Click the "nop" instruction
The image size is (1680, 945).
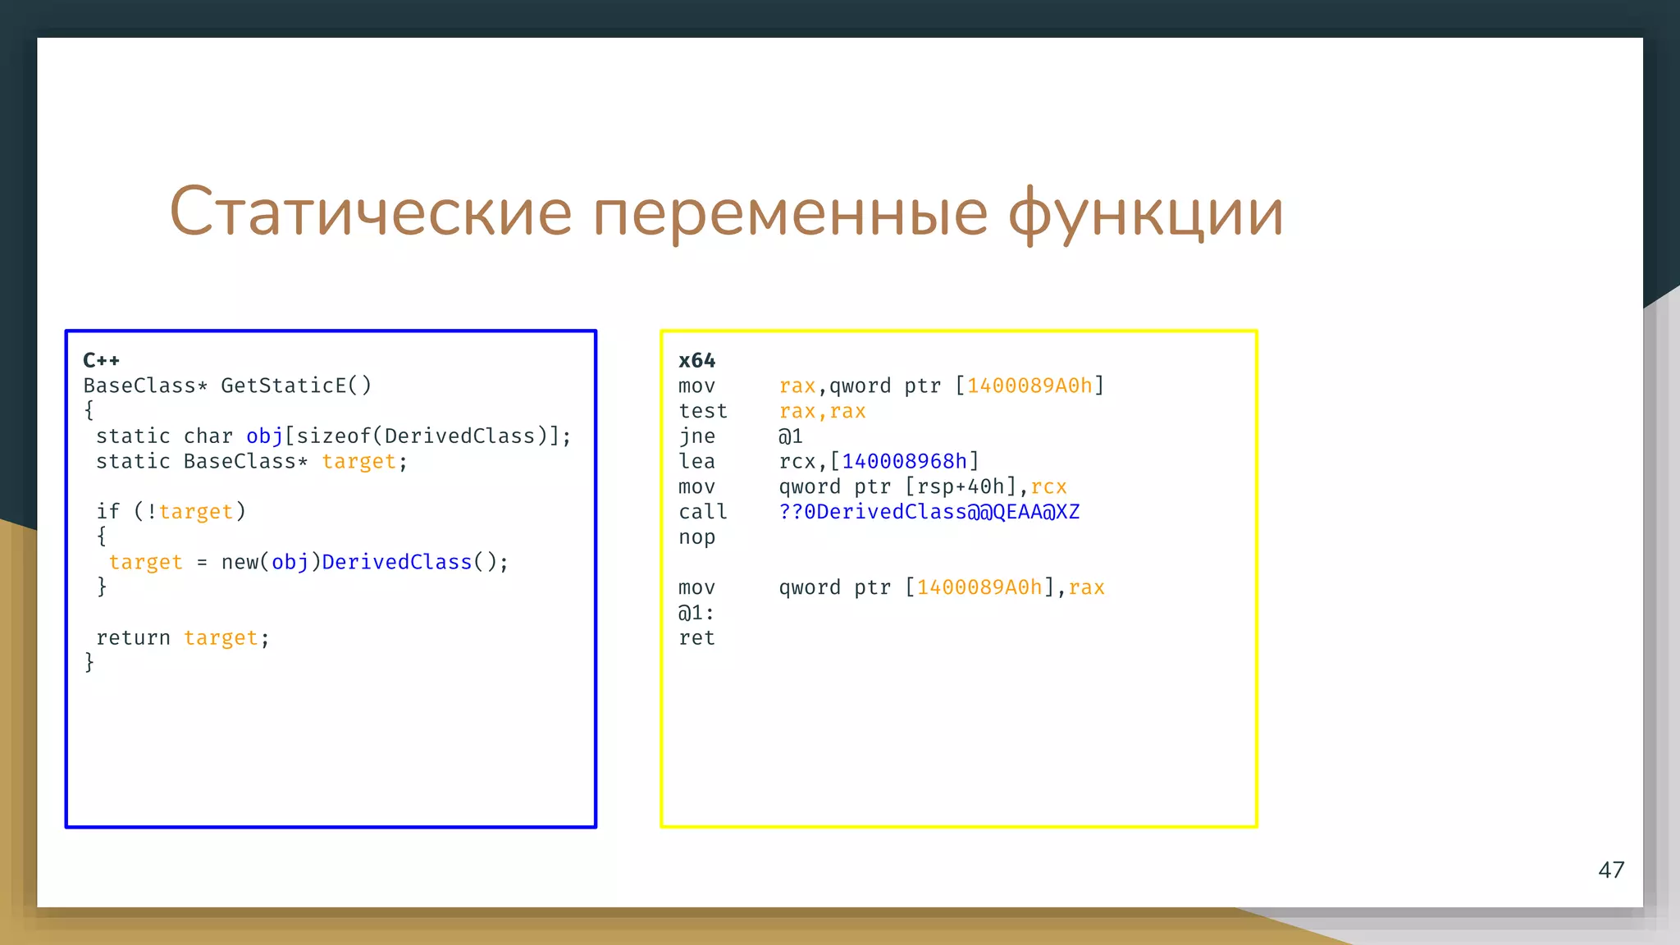tap(697, 537)
